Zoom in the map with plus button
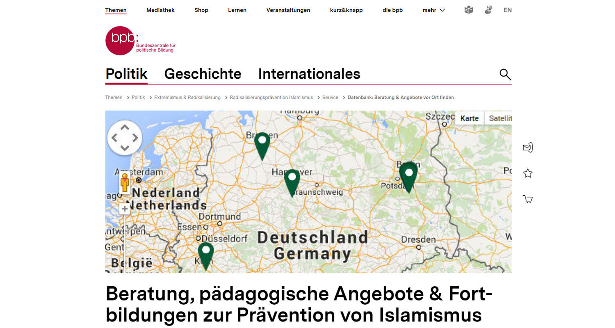Viewport: 615px width, 328px height. 125,209
